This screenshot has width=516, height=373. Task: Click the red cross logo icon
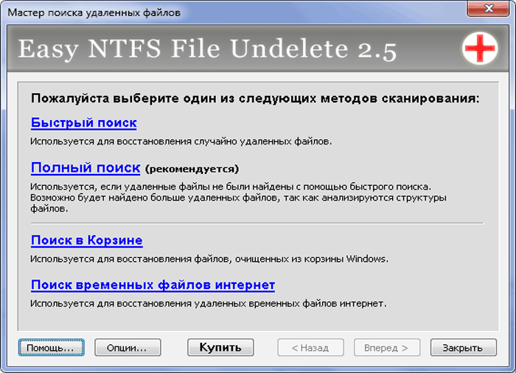tap(479, 48)
